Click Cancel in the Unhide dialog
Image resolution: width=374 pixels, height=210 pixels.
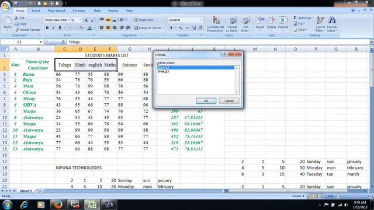point(228,101)
